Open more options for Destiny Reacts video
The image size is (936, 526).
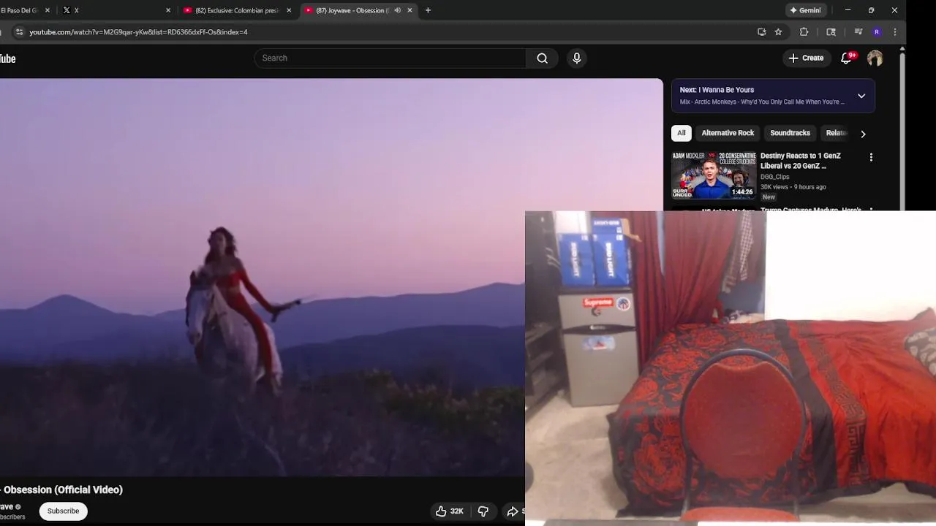point(871,157)
